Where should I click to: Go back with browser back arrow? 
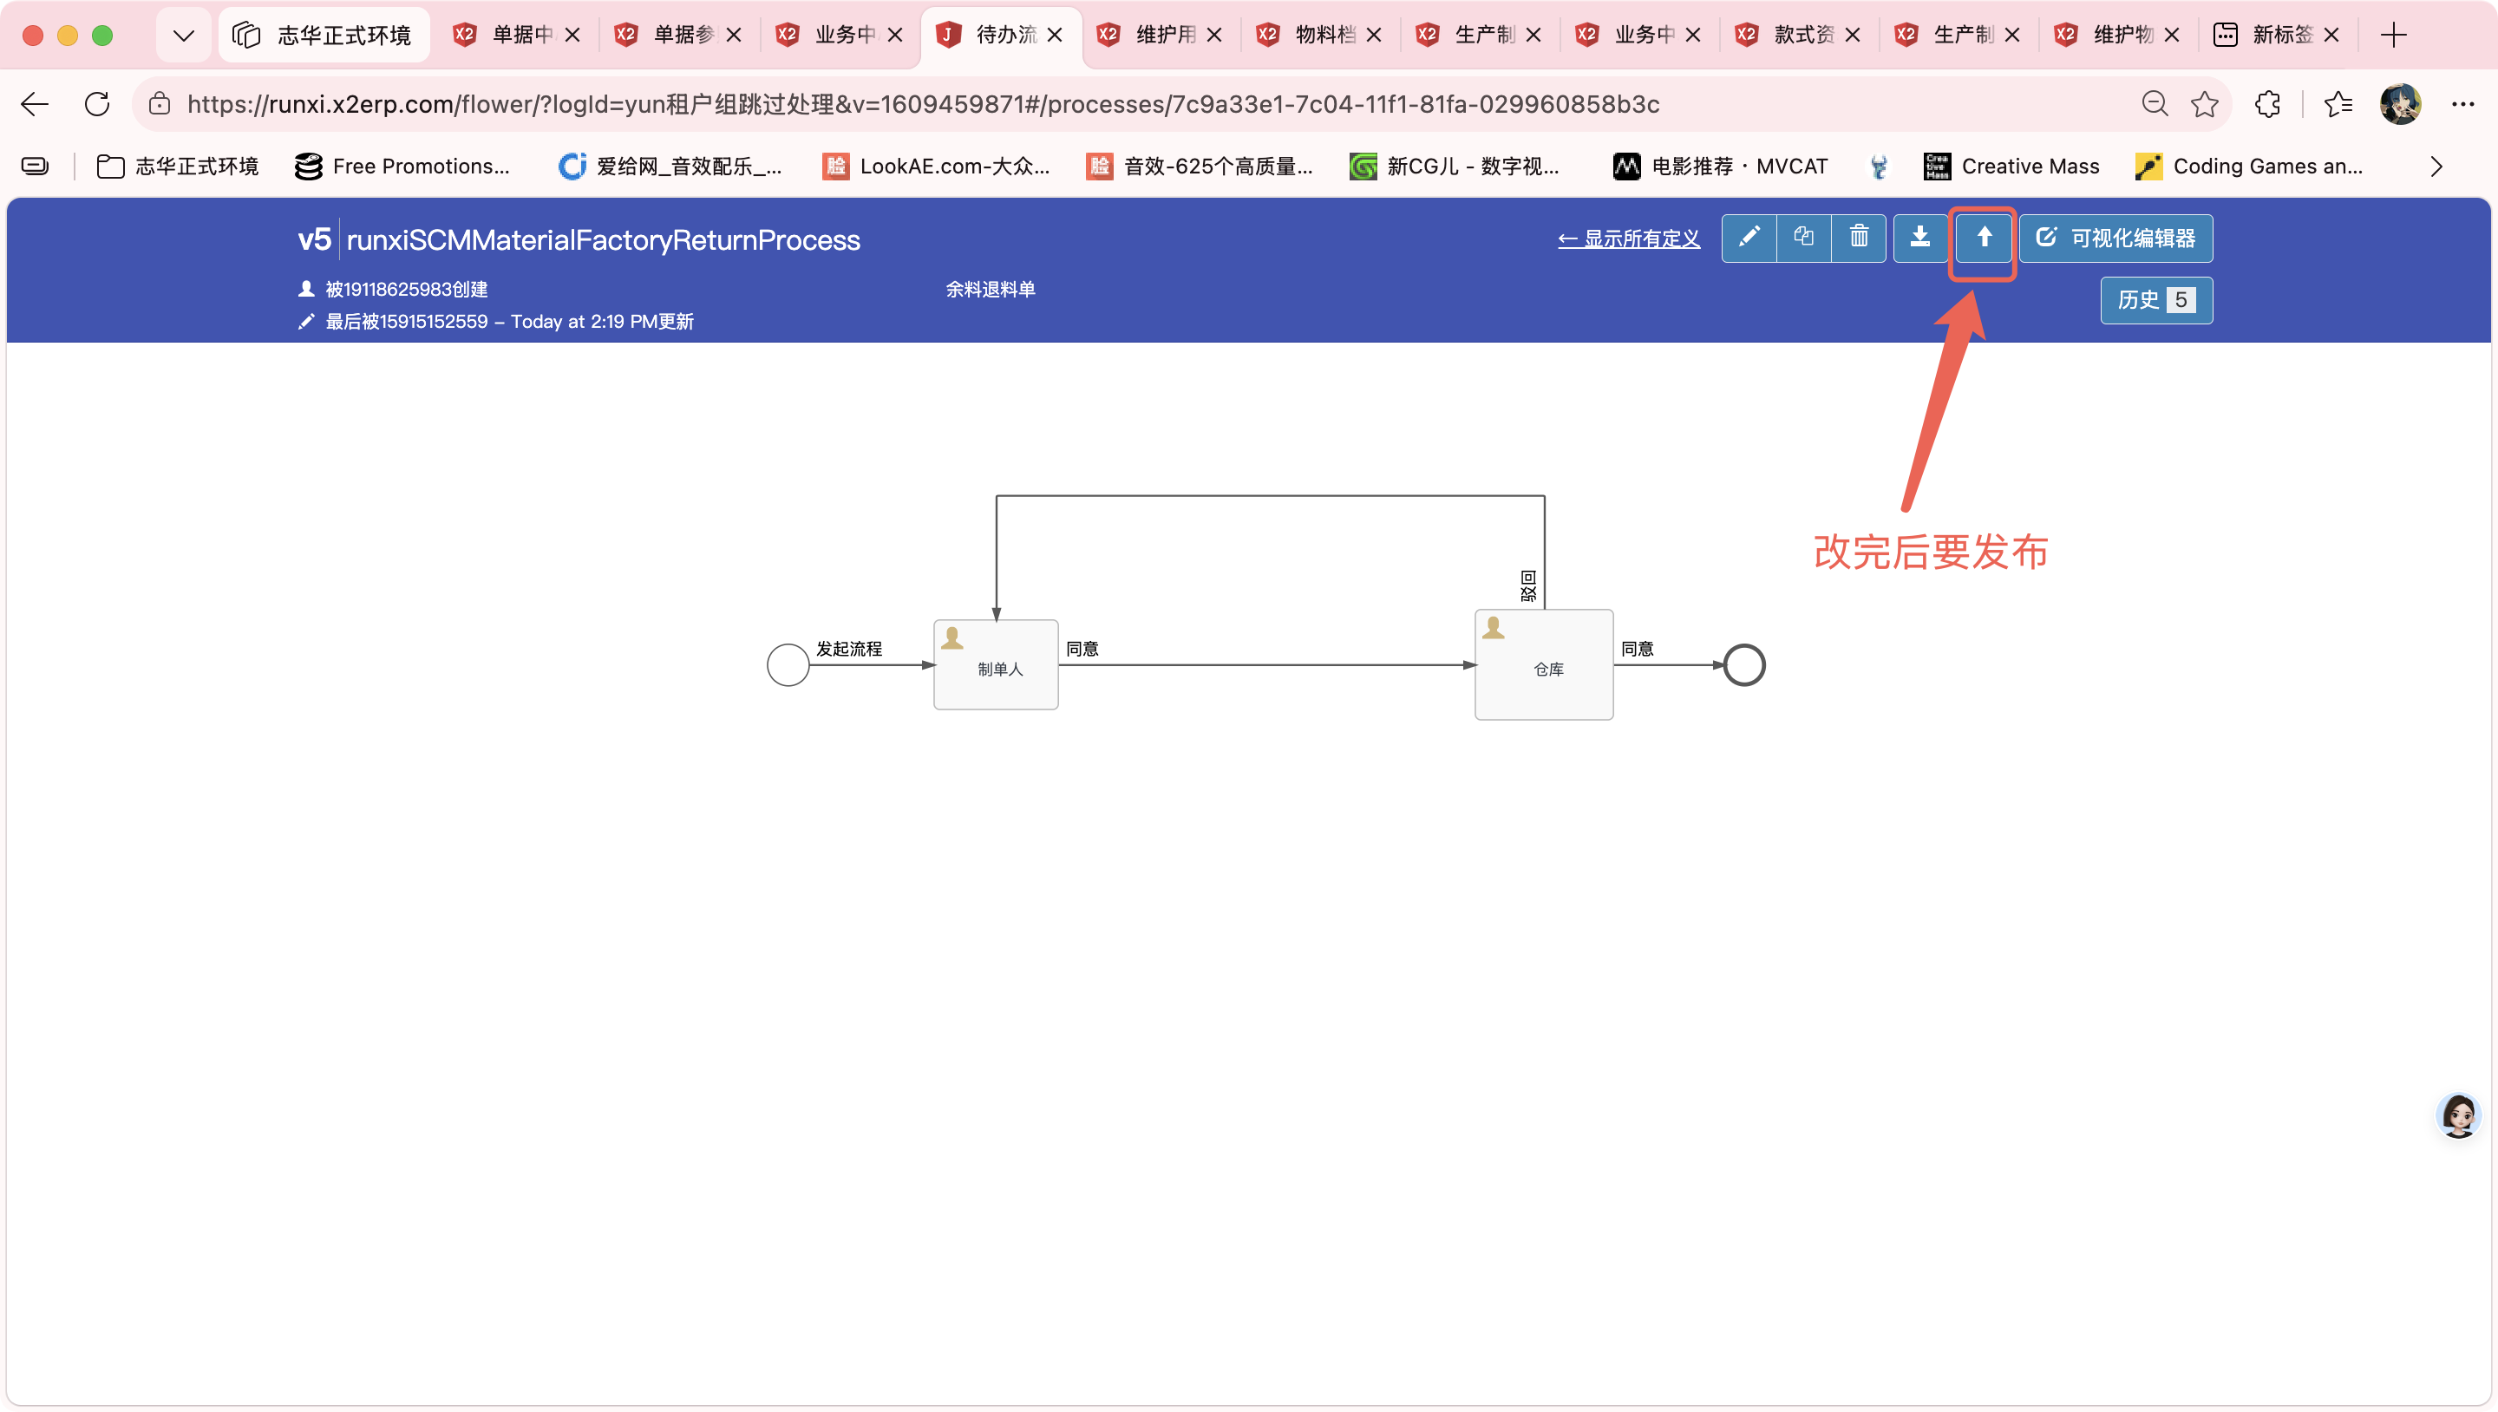coord(35,104)
